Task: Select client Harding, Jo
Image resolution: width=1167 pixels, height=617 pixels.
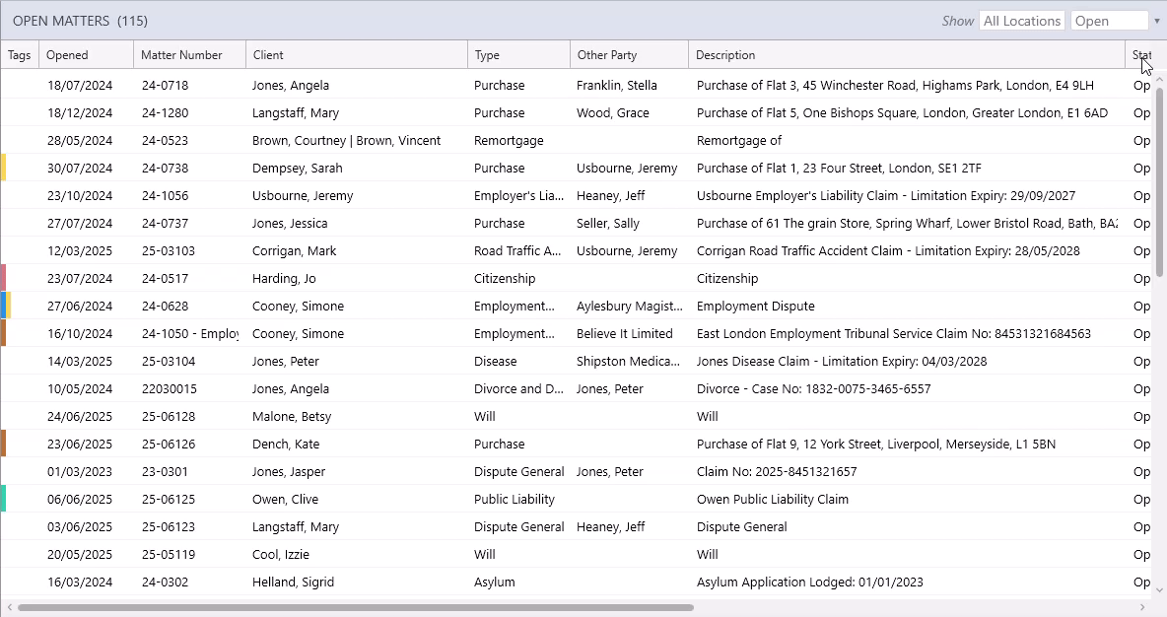Action: [284, 278]
